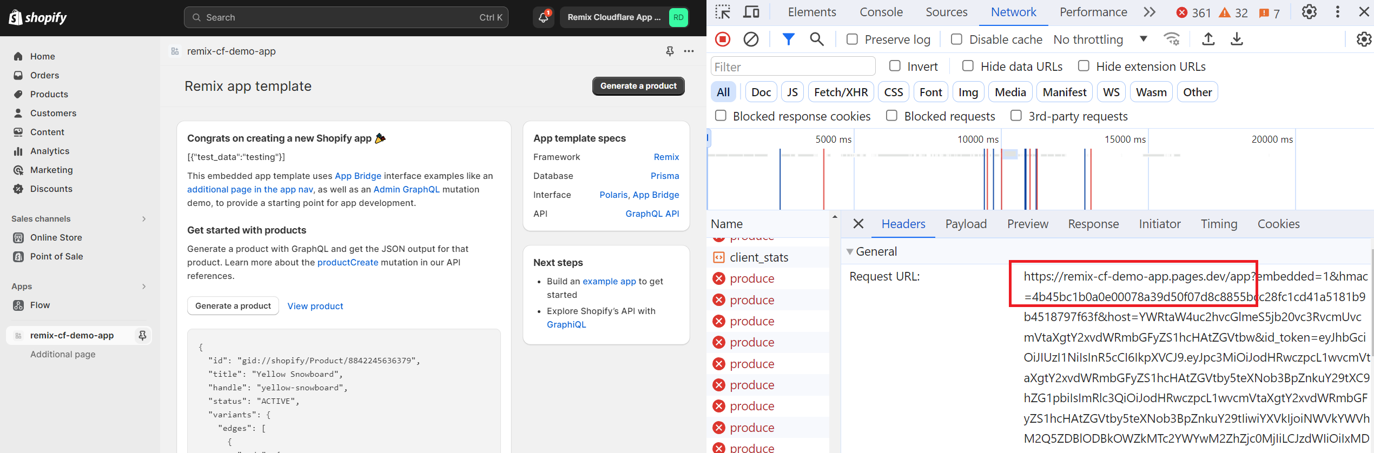Click the network Filter input
The height and width of the screenshot is (453, 1374).
793,66
